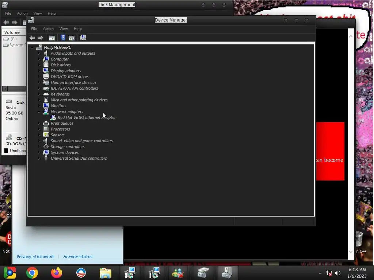Screen dimensions: 374x280
Task: Click the MollyMcGeePC root computer icon
Action: pos(39,47)
